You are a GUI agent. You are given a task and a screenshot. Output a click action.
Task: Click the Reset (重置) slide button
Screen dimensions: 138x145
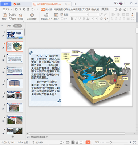tap(64, 14)
